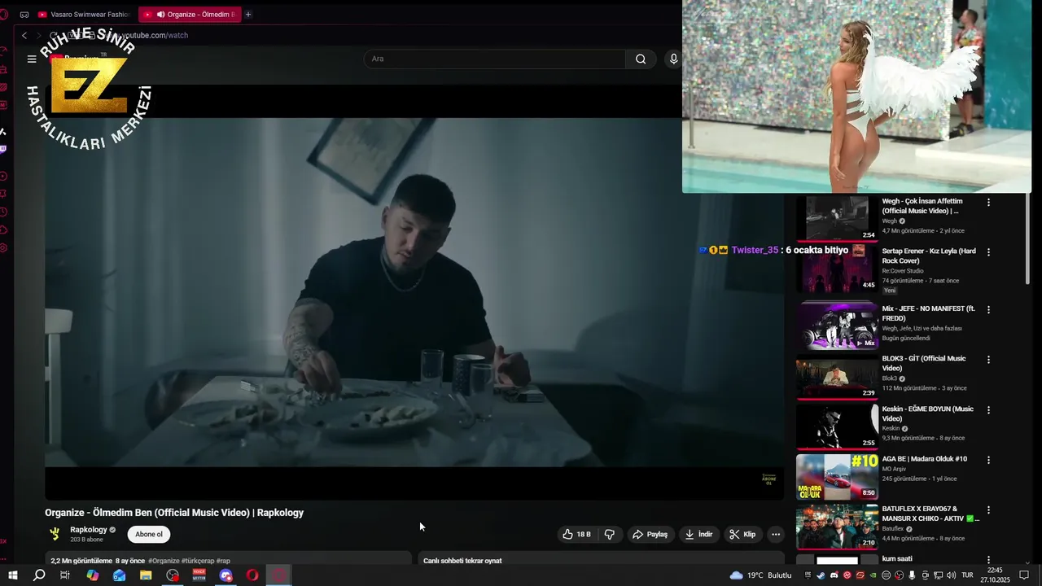Viewport: 1042px width, 586px height.
Task: Open settings gear in the Opera GX sidebar
Action: click(x=4, y=247)
